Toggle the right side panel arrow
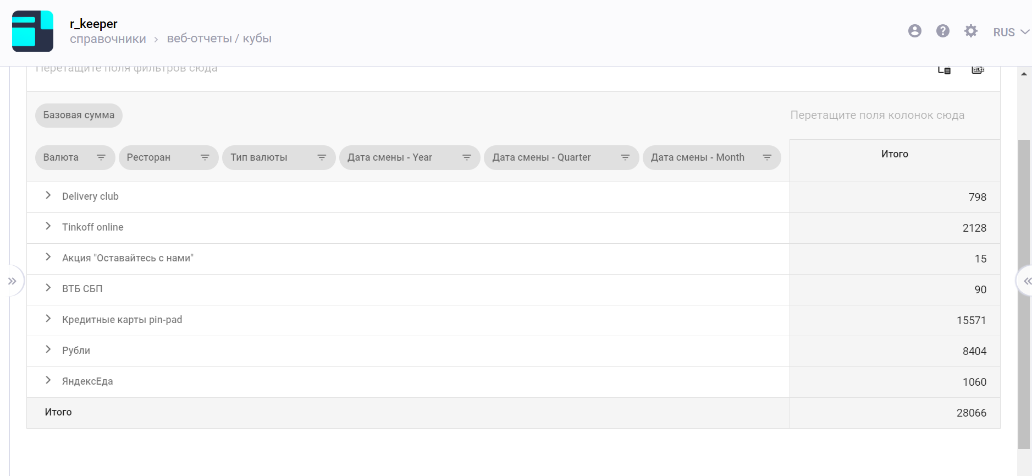The image size is (1032, 476). [1027, 281]
